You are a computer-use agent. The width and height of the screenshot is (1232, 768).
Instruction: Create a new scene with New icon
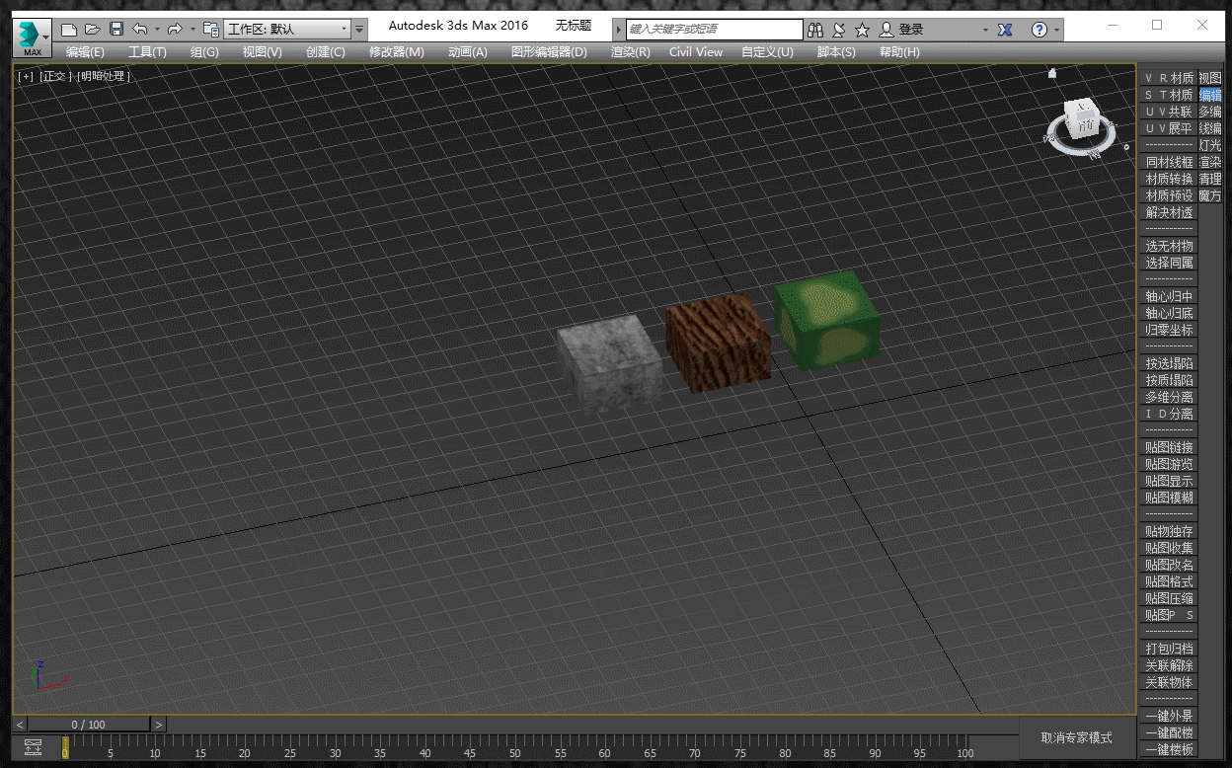pyautogui.click(x=69, y=30)
